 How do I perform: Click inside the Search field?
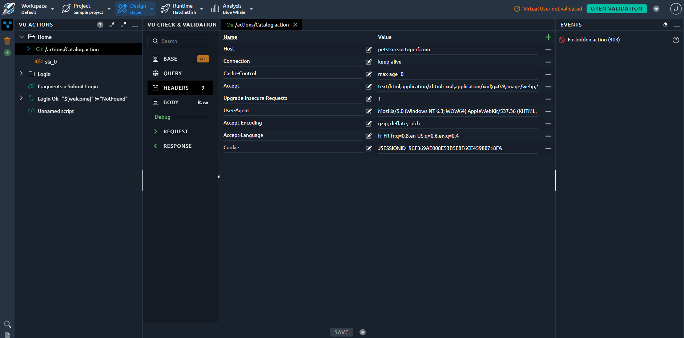[182, 41]
